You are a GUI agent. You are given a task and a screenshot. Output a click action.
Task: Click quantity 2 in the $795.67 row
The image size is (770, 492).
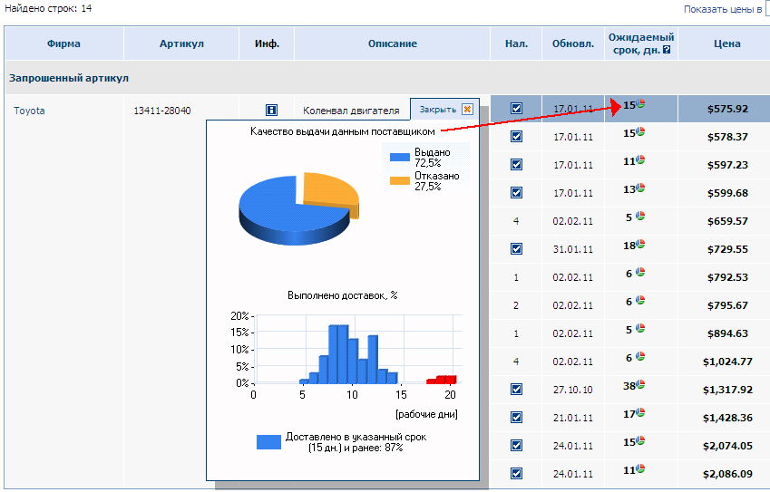click(516, 305)
